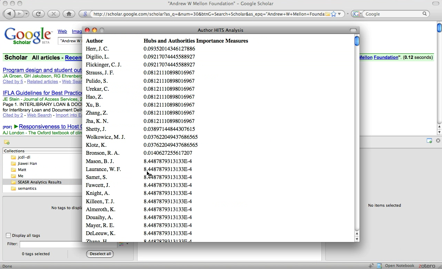Click the notebook icon in the status bar
Viewport: 442px width, 269px height.
[x=379, y=266]
